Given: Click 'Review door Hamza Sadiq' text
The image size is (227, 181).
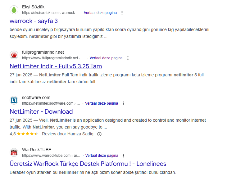Looking at the screenshot, I should 68,134.
